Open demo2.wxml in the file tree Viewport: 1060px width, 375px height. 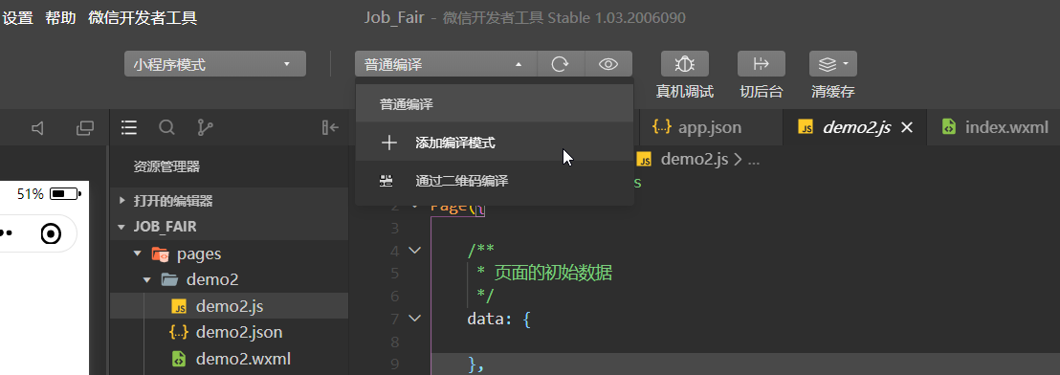[230, 358]
